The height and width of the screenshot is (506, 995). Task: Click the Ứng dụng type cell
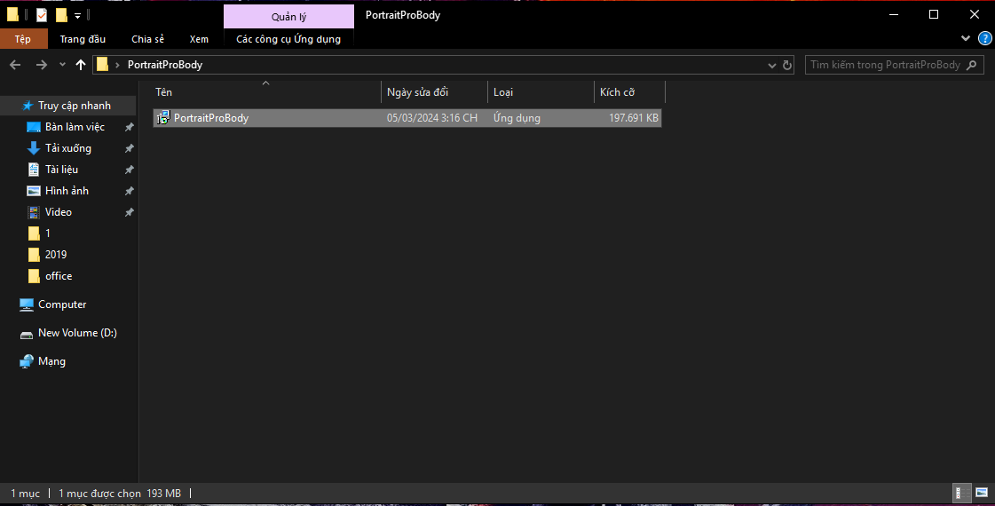point(517,118)
